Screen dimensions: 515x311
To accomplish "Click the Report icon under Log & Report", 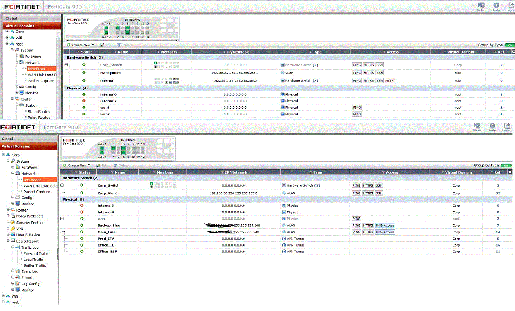I will (x=18, y=278).
